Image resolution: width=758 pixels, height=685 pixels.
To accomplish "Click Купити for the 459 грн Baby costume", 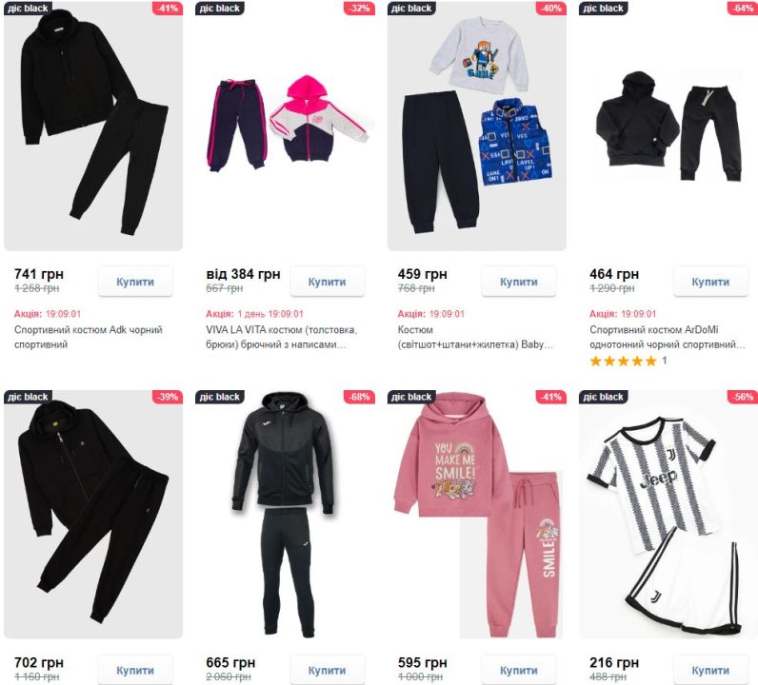I will tap(518, 282).
